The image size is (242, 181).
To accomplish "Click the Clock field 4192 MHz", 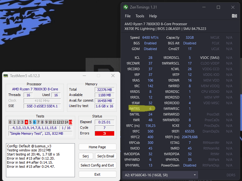I will pyautogui.click(x=42, y=101).
